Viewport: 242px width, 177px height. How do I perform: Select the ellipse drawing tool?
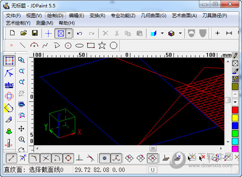point(79,46)
